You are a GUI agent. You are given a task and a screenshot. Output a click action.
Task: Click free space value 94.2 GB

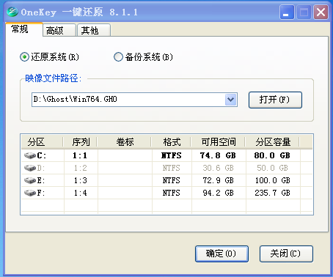click(x=218, y=193)
